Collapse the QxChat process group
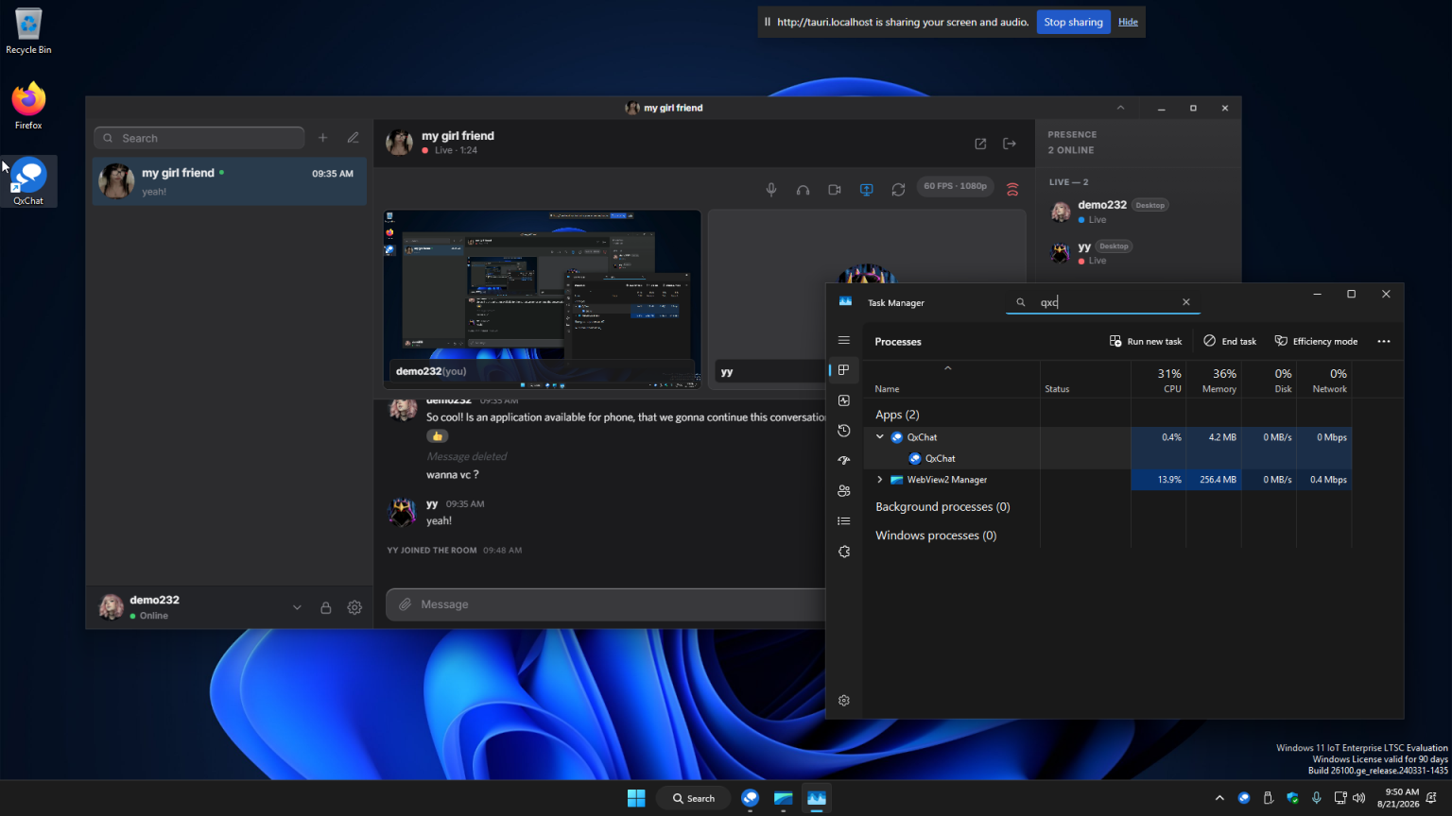 click(880, 437)
